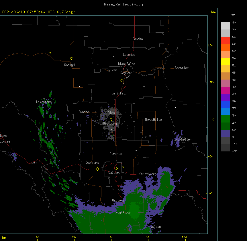Click the RedDeer city label

coord(126,73)
